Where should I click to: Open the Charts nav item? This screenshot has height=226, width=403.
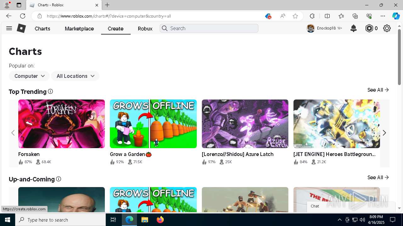click(43, 29)
